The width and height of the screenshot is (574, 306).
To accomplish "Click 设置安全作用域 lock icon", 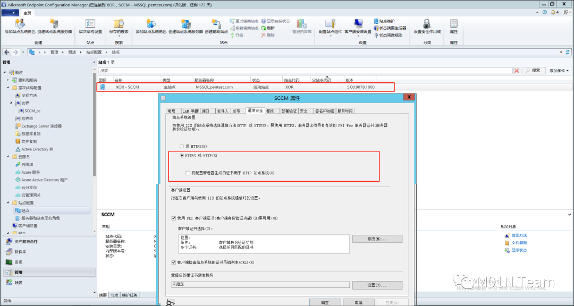I will tap(427, 24).
